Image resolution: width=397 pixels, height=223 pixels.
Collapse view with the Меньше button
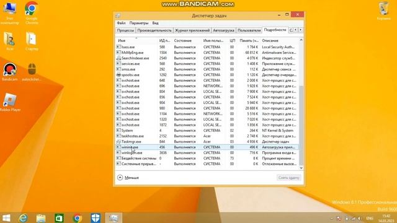pos(128,178)
